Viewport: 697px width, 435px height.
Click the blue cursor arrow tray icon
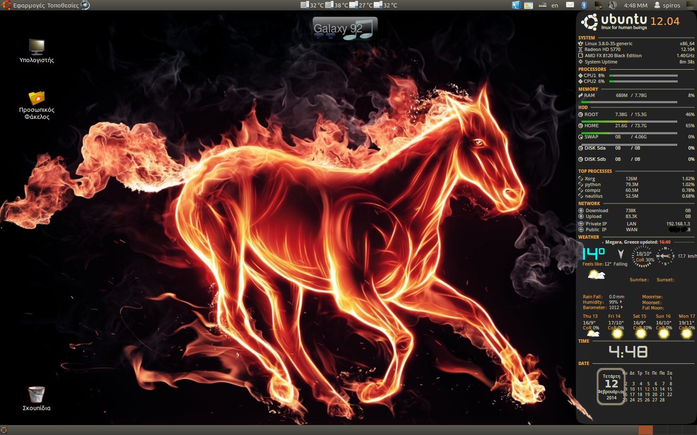tap(516, 5)
